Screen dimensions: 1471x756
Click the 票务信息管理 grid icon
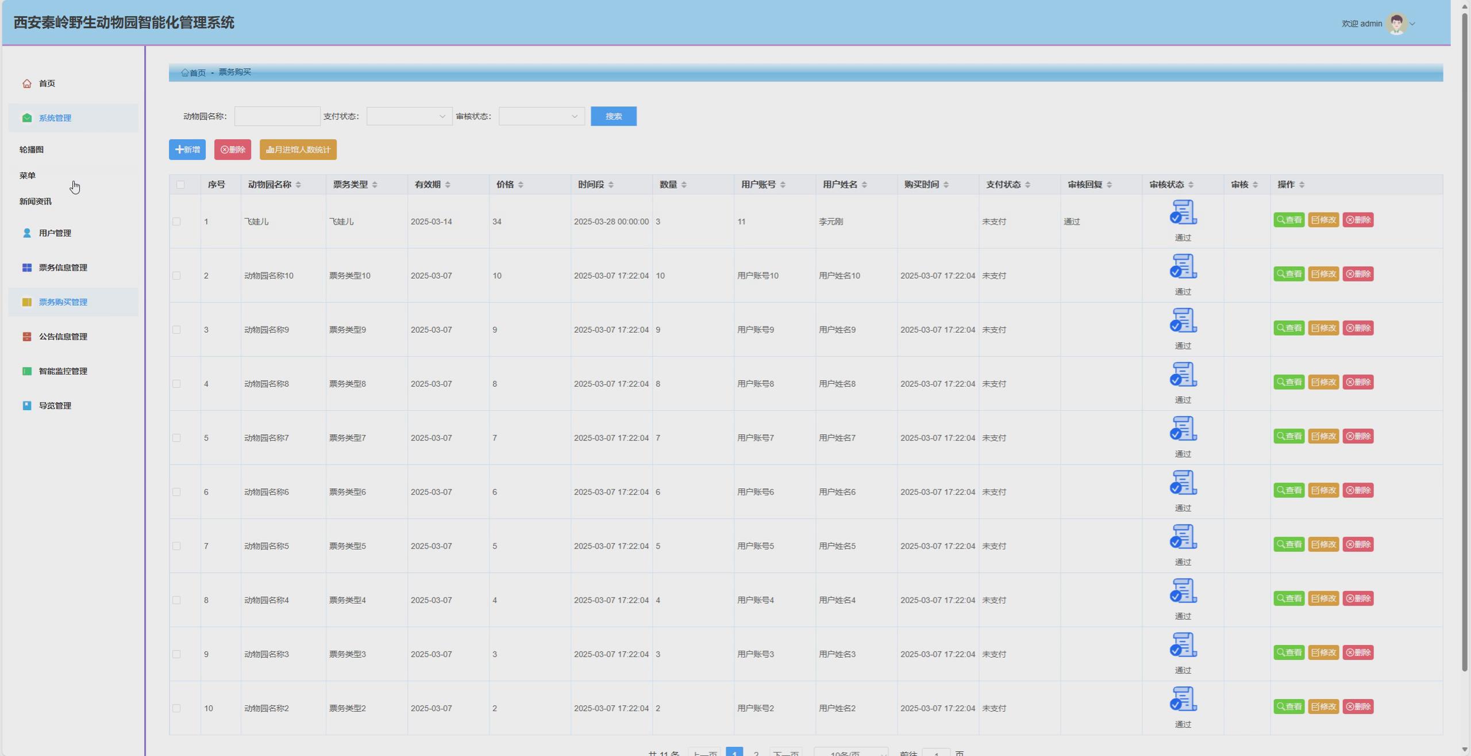click(x=27, y=268)
